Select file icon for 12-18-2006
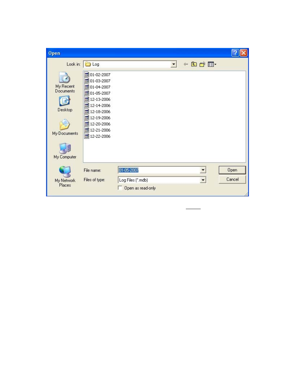This screenshot has height=382, width=295. [87, 112]
